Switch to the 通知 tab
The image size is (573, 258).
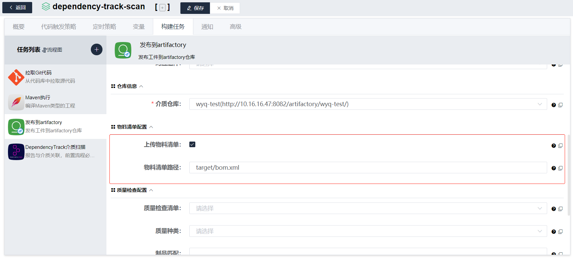207,26
